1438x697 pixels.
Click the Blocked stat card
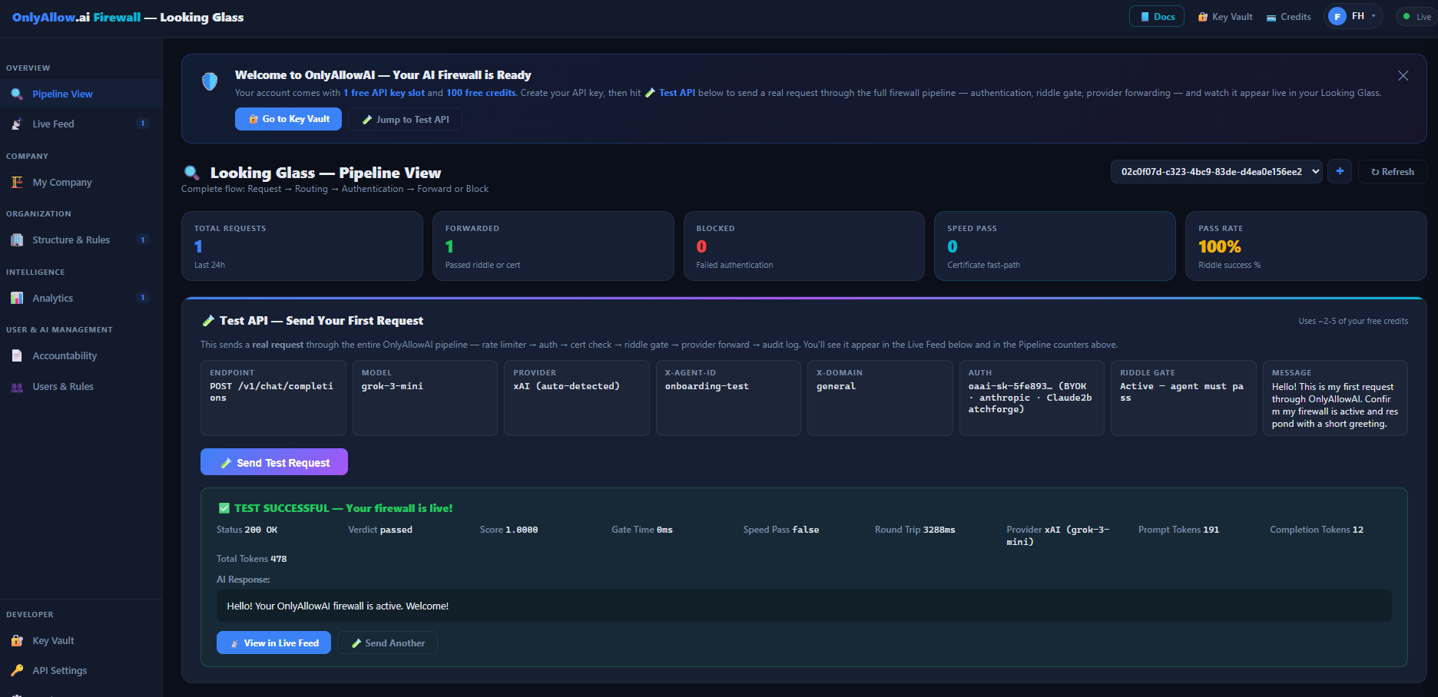(x=804, y=246)
